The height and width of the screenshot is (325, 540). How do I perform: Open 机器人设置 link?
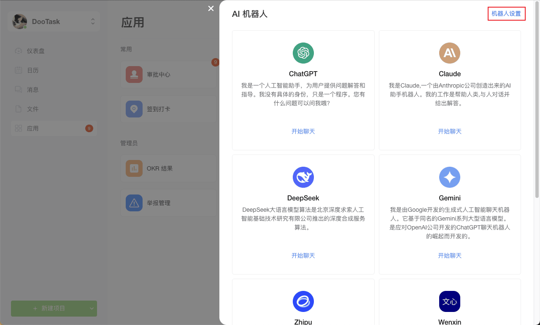506,13
